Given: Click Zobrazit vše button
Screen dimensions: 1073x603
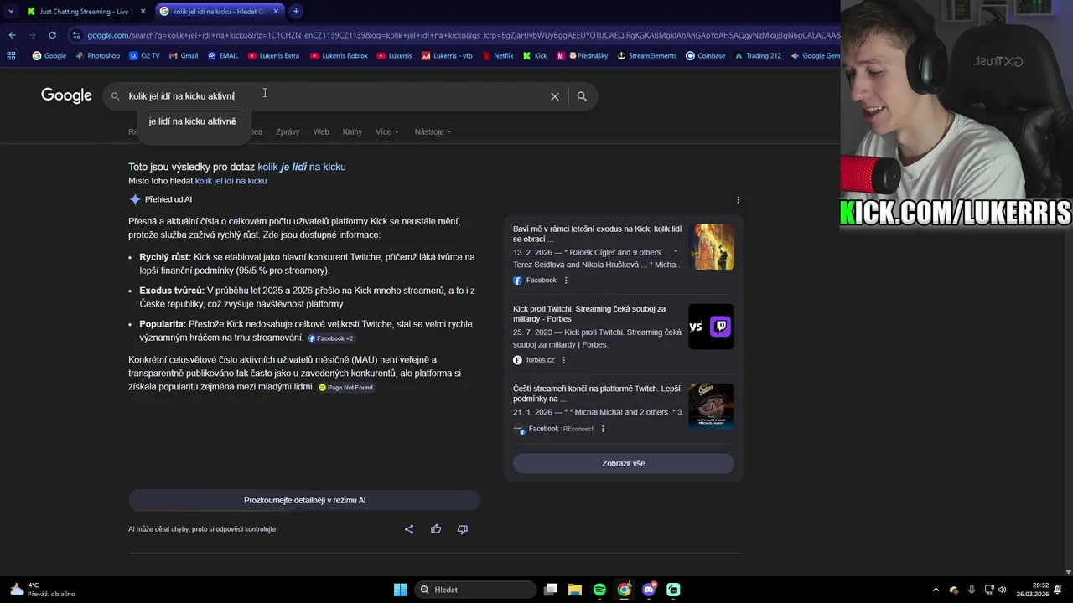Looking at the screenshot, I should 624,463.
